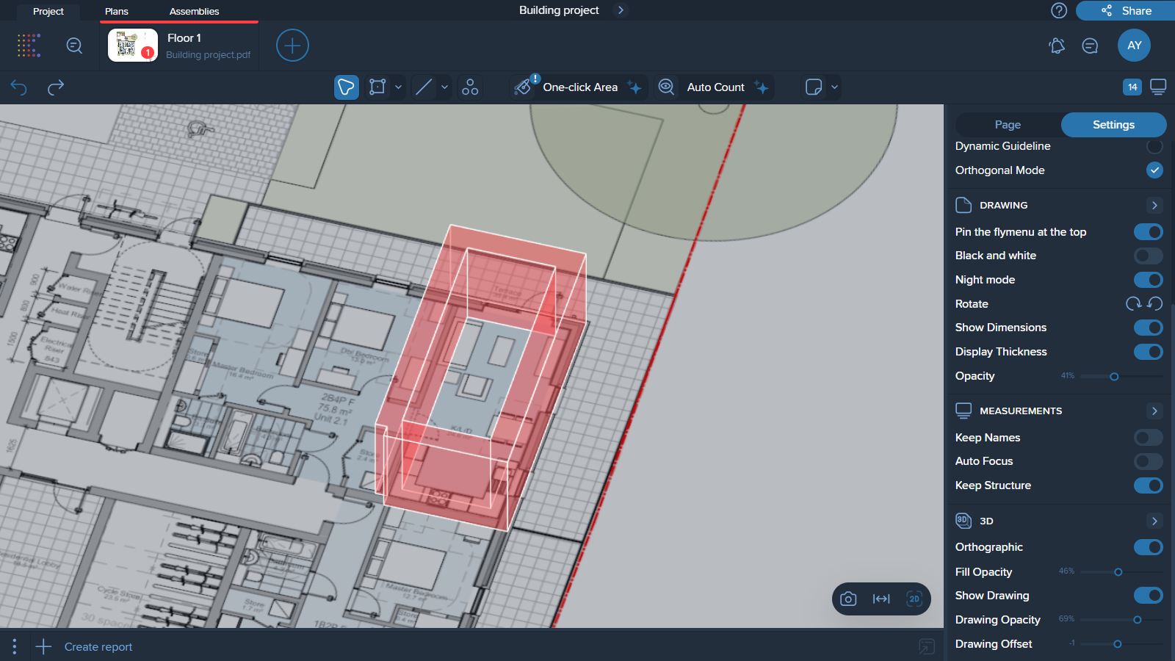Open rectangle tool dropdown arrow
Image resolution: width=1175 pixels, height=661 pixels.
tap(398, 87)
